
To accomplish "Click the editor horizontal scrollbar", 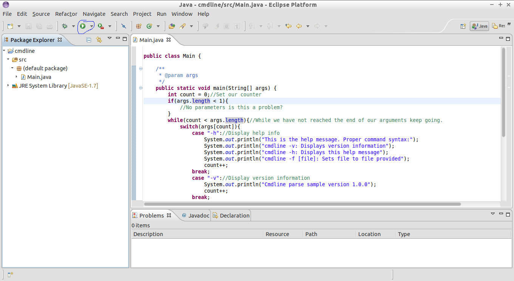I will pos(302,204).
